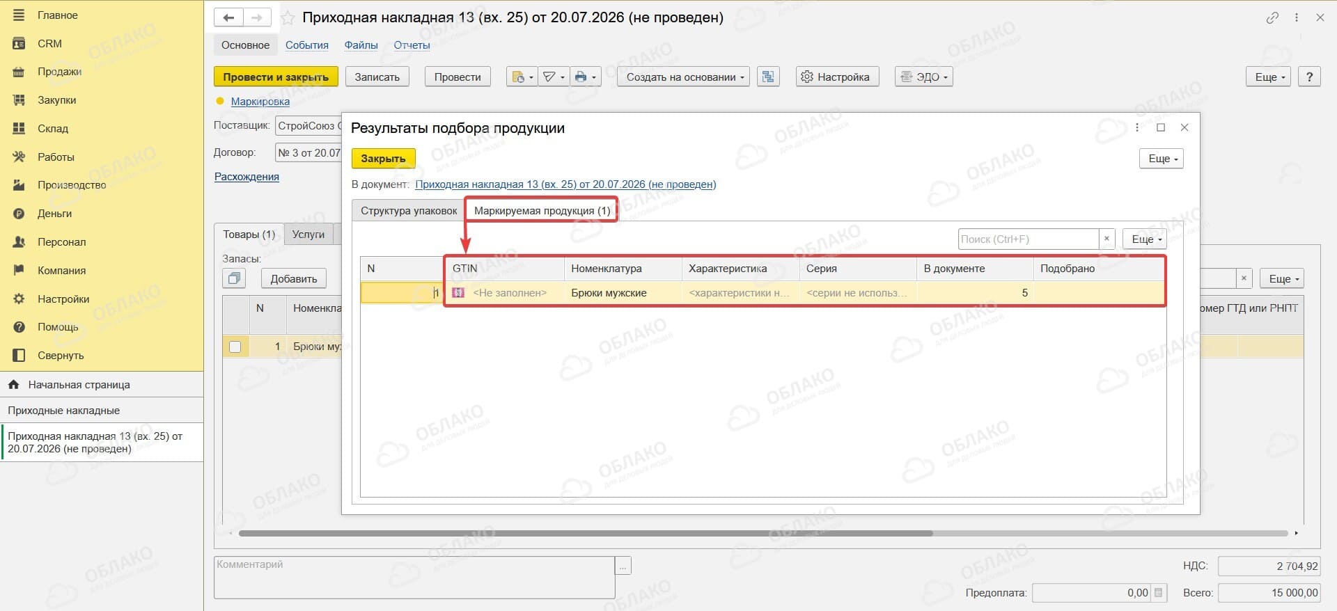Click into the Поиск (Ctrl+F) field

coord(1029,239)
